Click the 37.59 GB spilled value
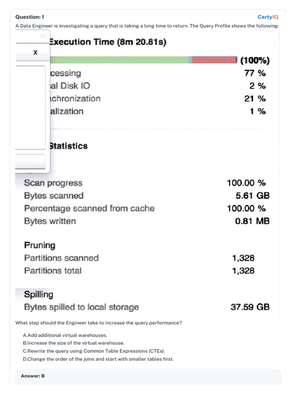 250,307
